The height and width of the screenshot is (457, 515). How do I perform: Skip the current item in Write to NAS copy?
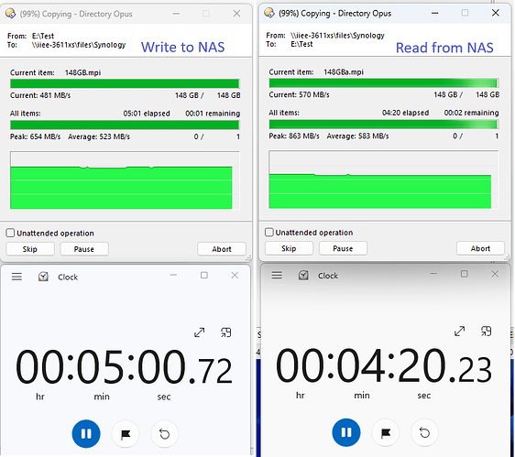pos(30,249)
